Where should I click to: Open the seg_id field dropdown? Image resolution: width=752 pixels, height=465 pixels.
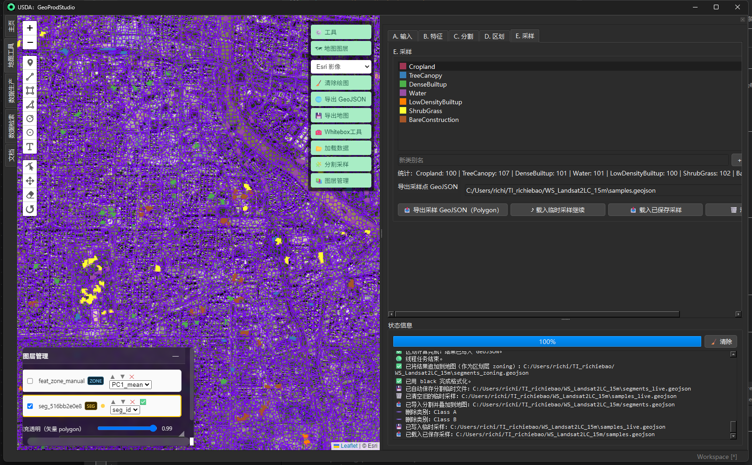pyautogui.click(x=125, y=410)
